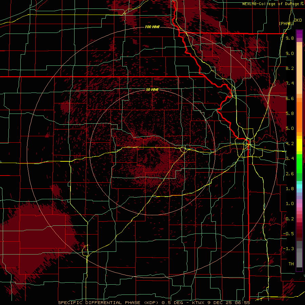305x305 pixels.
Task: Select the 50 NMI range ring label
Action: point(152,90)
